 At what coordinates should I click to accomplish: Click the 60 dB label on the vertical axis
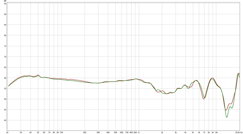click(5, 78)
